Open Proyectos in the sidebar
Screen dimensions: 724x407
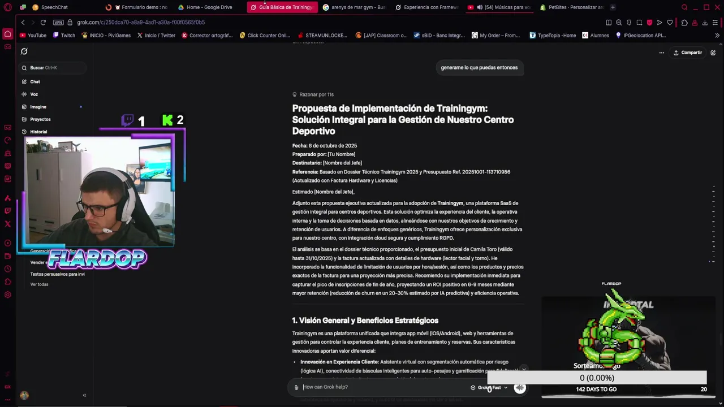pyautogui.click(x=40, y=119)
